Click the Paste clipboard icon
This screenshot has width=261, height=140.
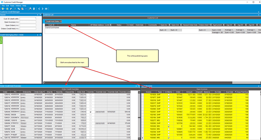tap(22, 9)
